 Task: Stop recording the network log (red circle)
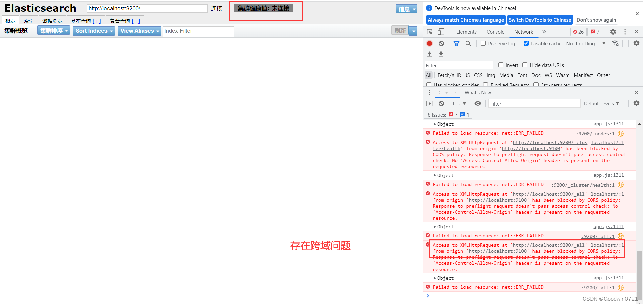click(x=430, y=43)
